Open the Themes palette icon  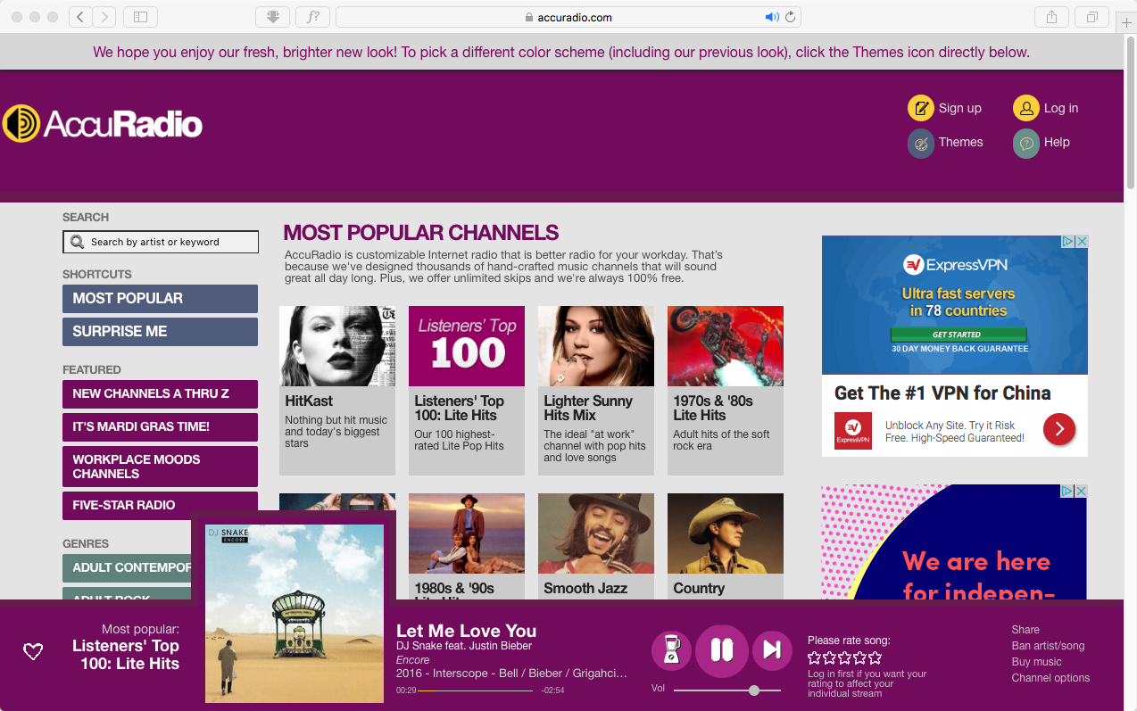pyautogui.click(x=920, y=143)
